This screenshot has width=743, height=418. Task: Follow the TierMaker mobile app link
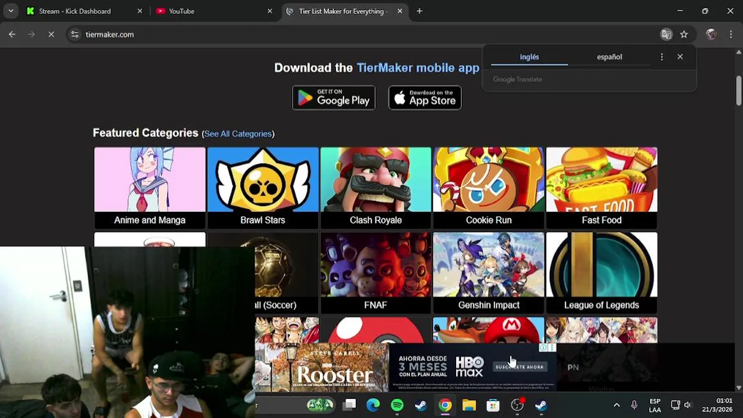[418, 68]
